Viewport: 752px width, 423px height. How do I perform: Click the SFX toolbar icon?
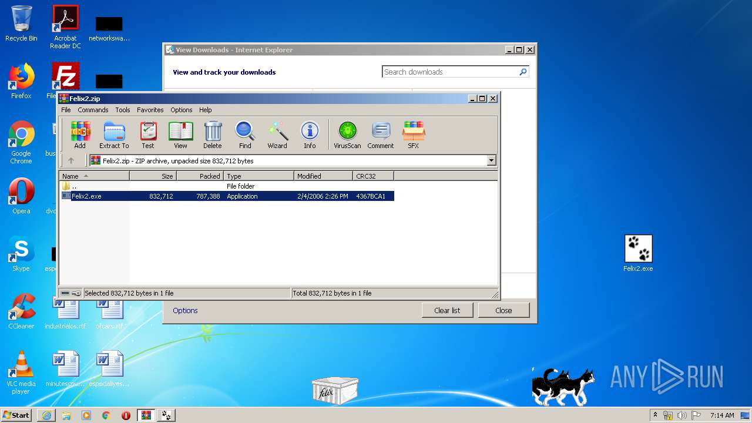click(414, 135)
